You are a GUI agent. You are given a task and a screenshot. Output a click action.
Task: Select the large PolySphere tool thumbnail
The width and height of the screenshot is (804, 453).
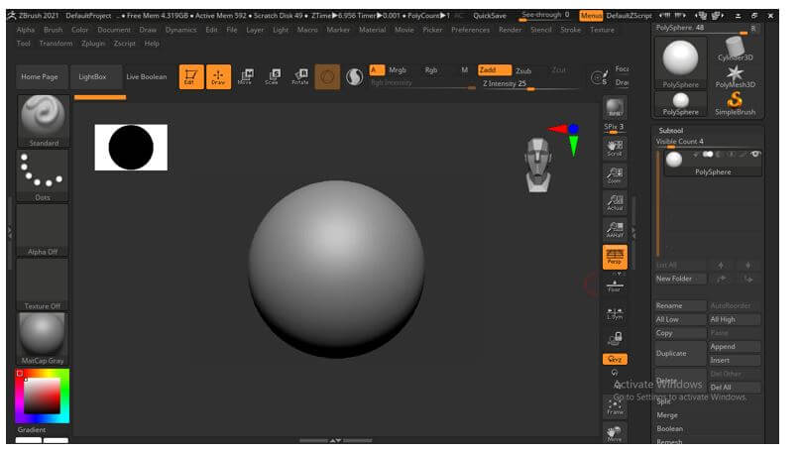click(x=681, y=63)
